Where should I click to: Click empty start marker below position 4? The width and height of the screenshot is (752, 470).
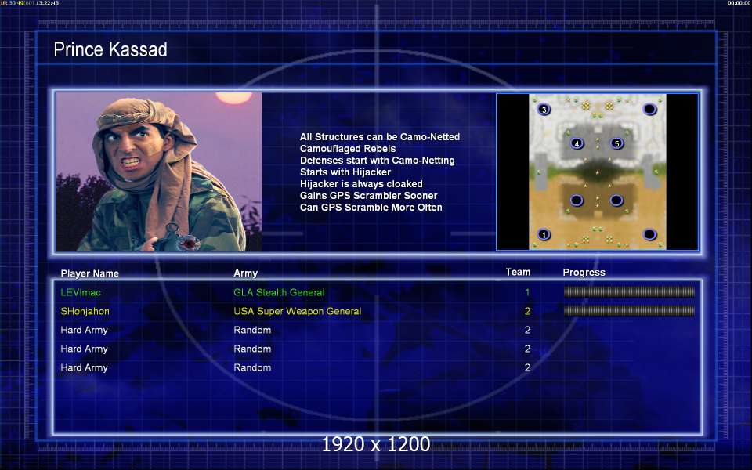[577, 200]
